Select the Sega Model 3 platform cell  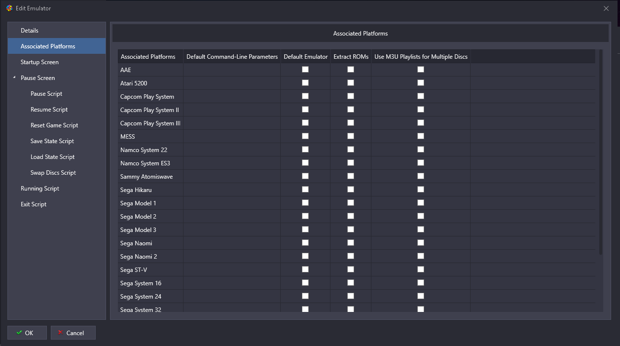click(150, 230)
